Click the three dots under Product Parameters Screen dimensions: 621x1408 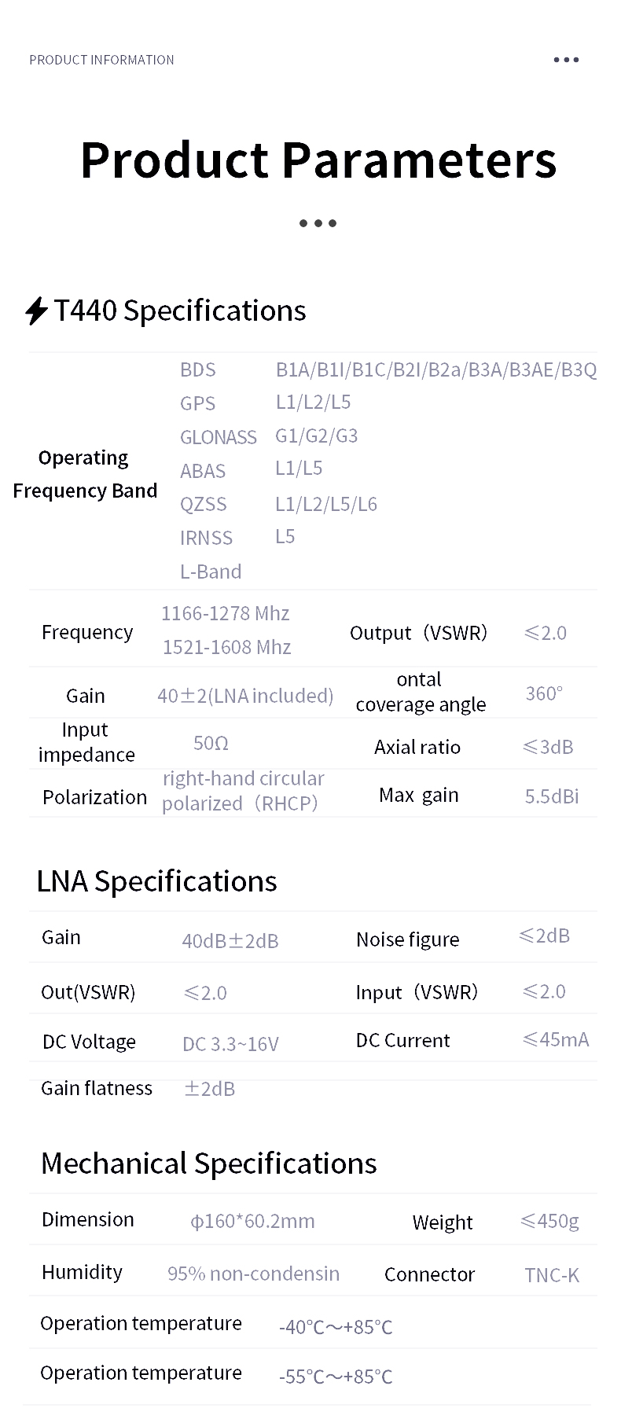(318, 223)
